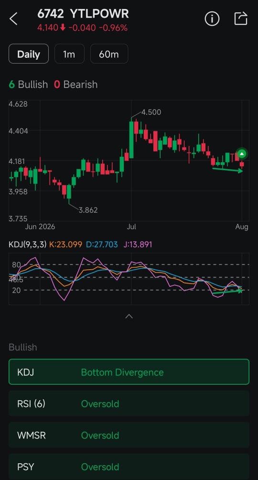
Task: Tap the 4.500 high price label
Action: (x=151, y=112)
